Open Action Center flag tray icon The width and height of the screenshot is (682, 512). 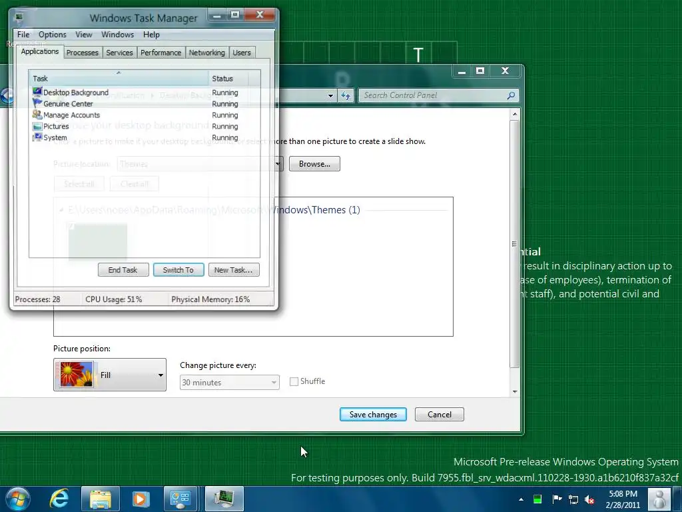click(x=557, y=499)
